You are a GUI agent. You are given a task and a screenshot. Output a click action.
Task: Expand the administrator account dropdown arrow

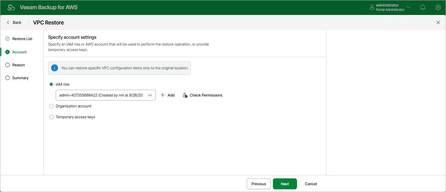(408, 7)
